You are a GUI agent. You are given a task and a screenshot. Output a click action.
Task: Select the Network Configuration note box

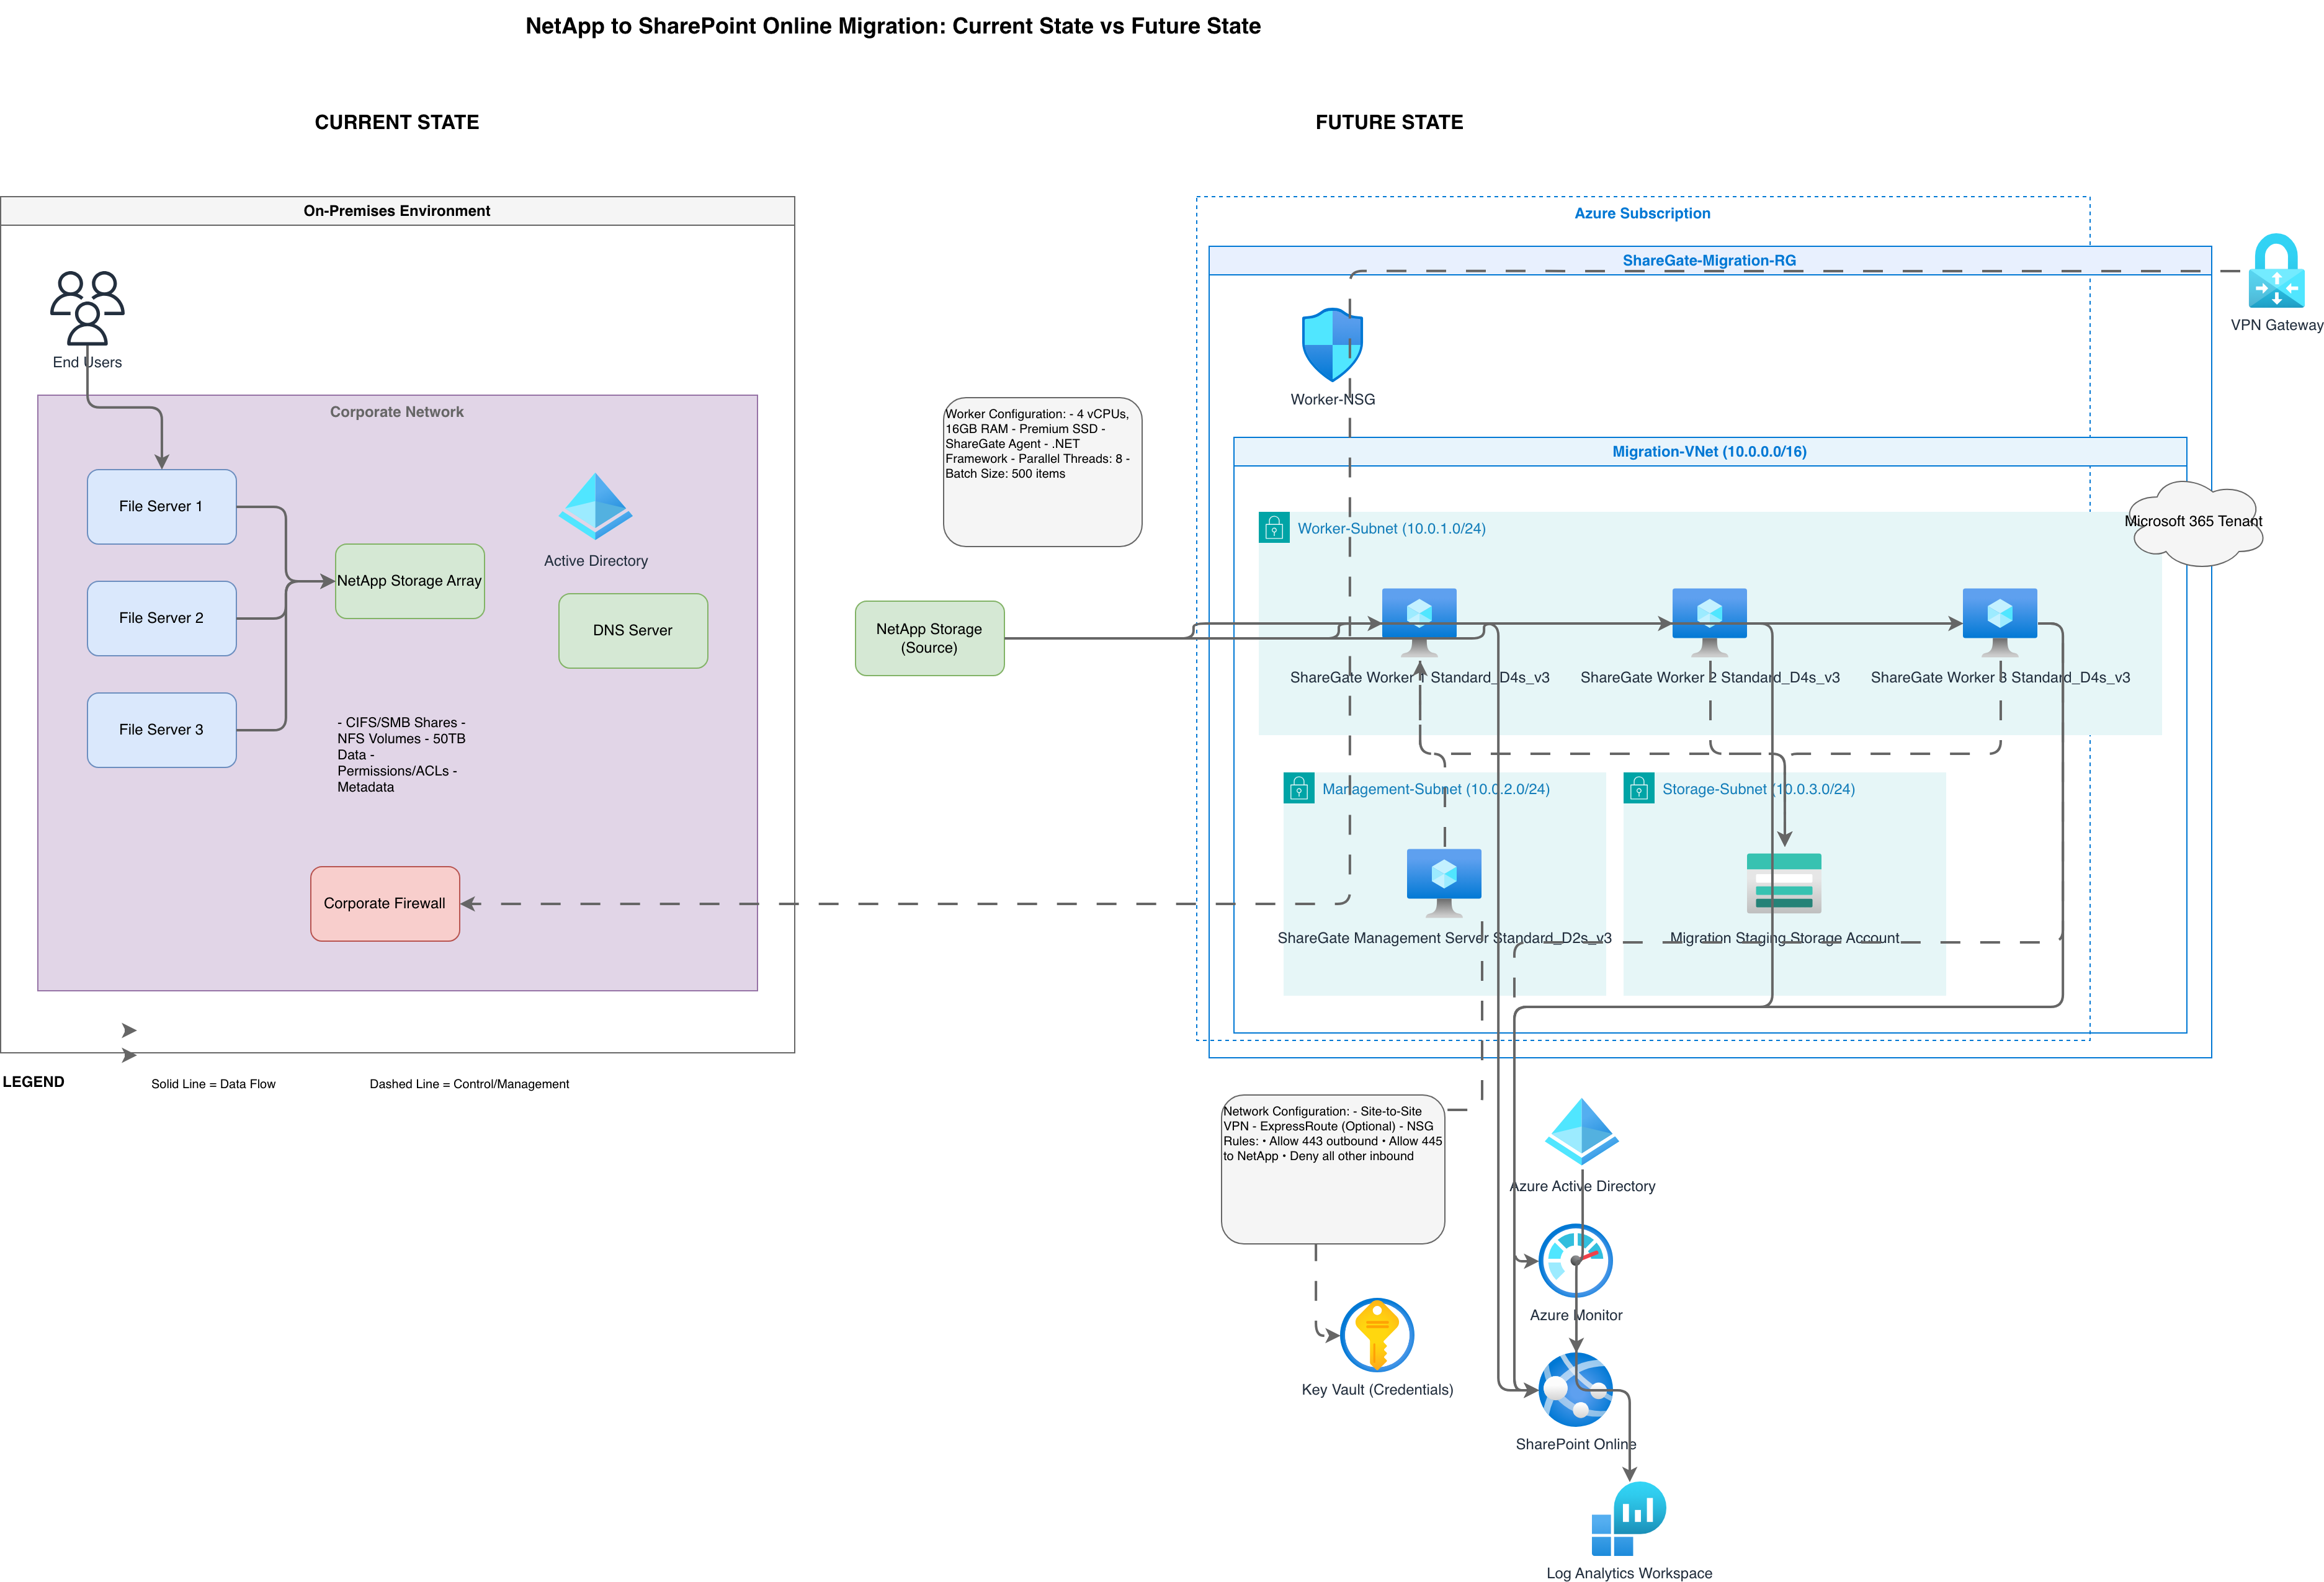(x=1332, y=1169)
